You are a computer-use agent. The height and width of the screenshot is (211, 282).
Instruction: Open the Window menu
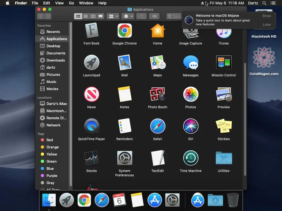(x=86, y=3)
